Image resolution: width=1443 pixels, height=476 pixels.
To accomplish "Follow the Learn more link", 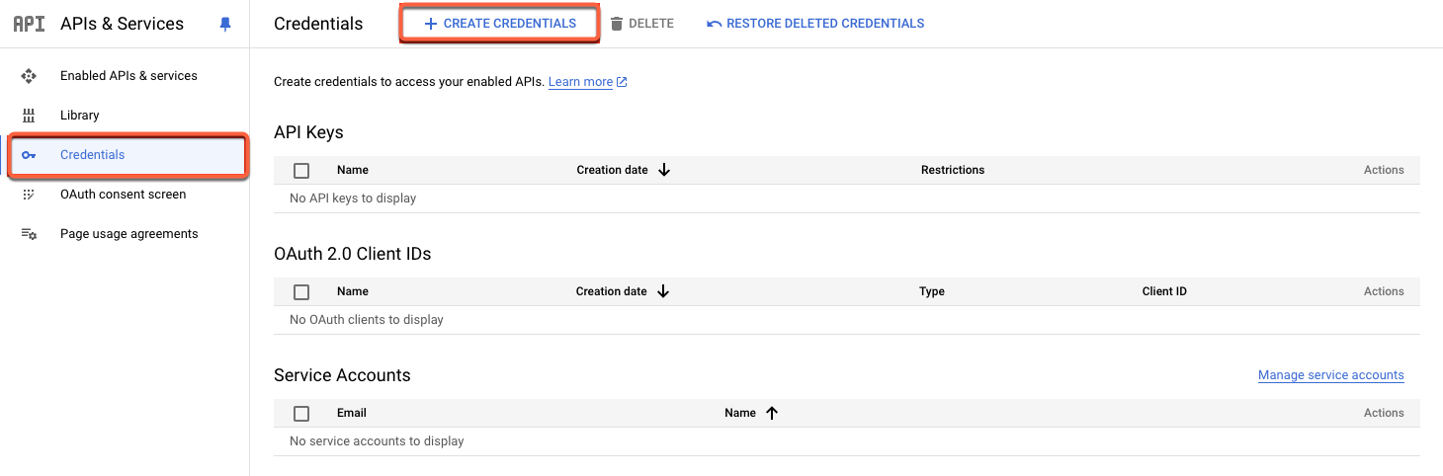I will (x=580, y=82).
